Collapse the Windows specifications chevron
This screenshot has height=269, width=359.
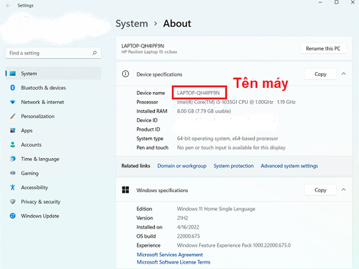[x=344, y=190]
